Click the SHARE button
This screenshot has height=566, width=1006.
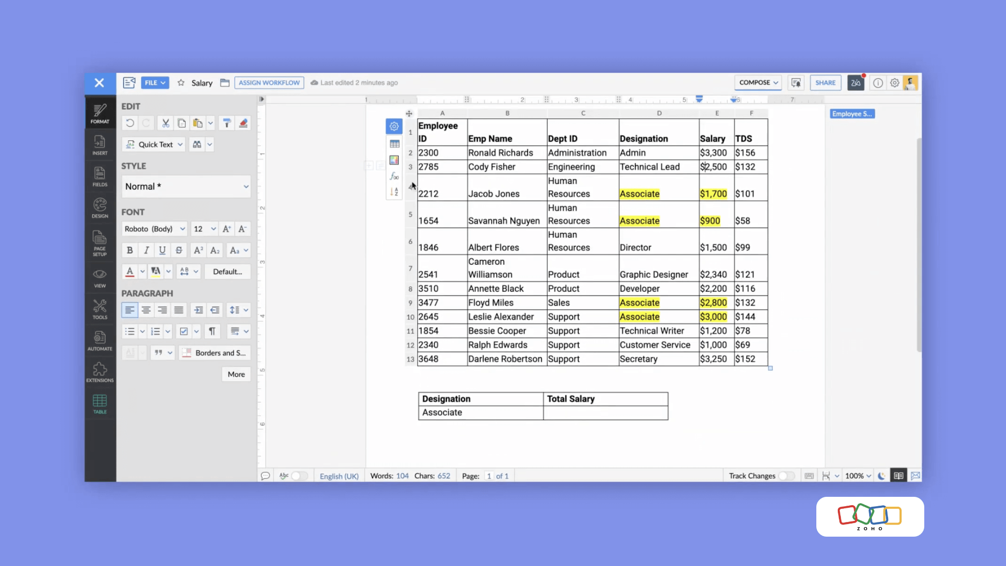(825, 83)
